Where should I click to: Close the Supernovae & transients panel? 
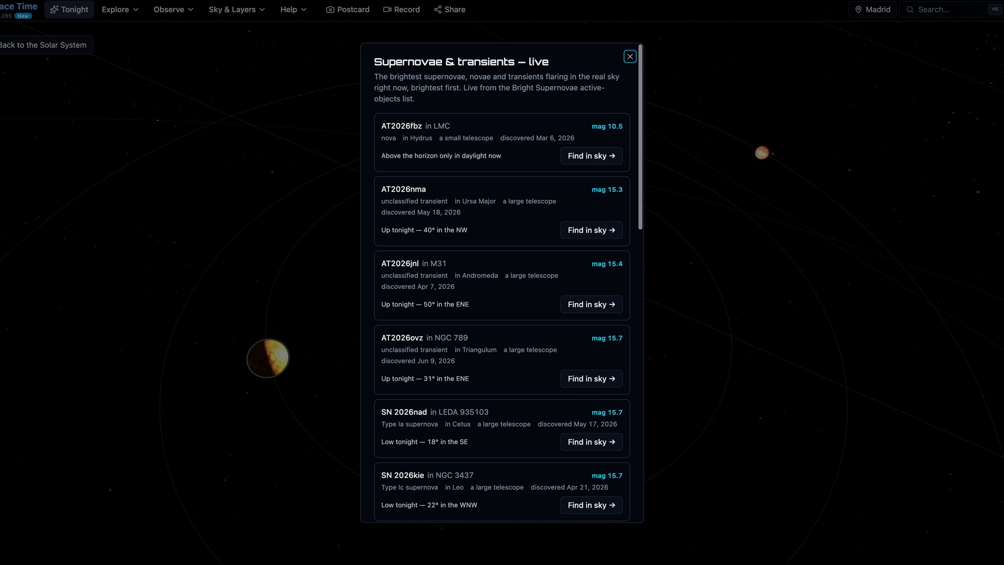(x=630, y=56)
